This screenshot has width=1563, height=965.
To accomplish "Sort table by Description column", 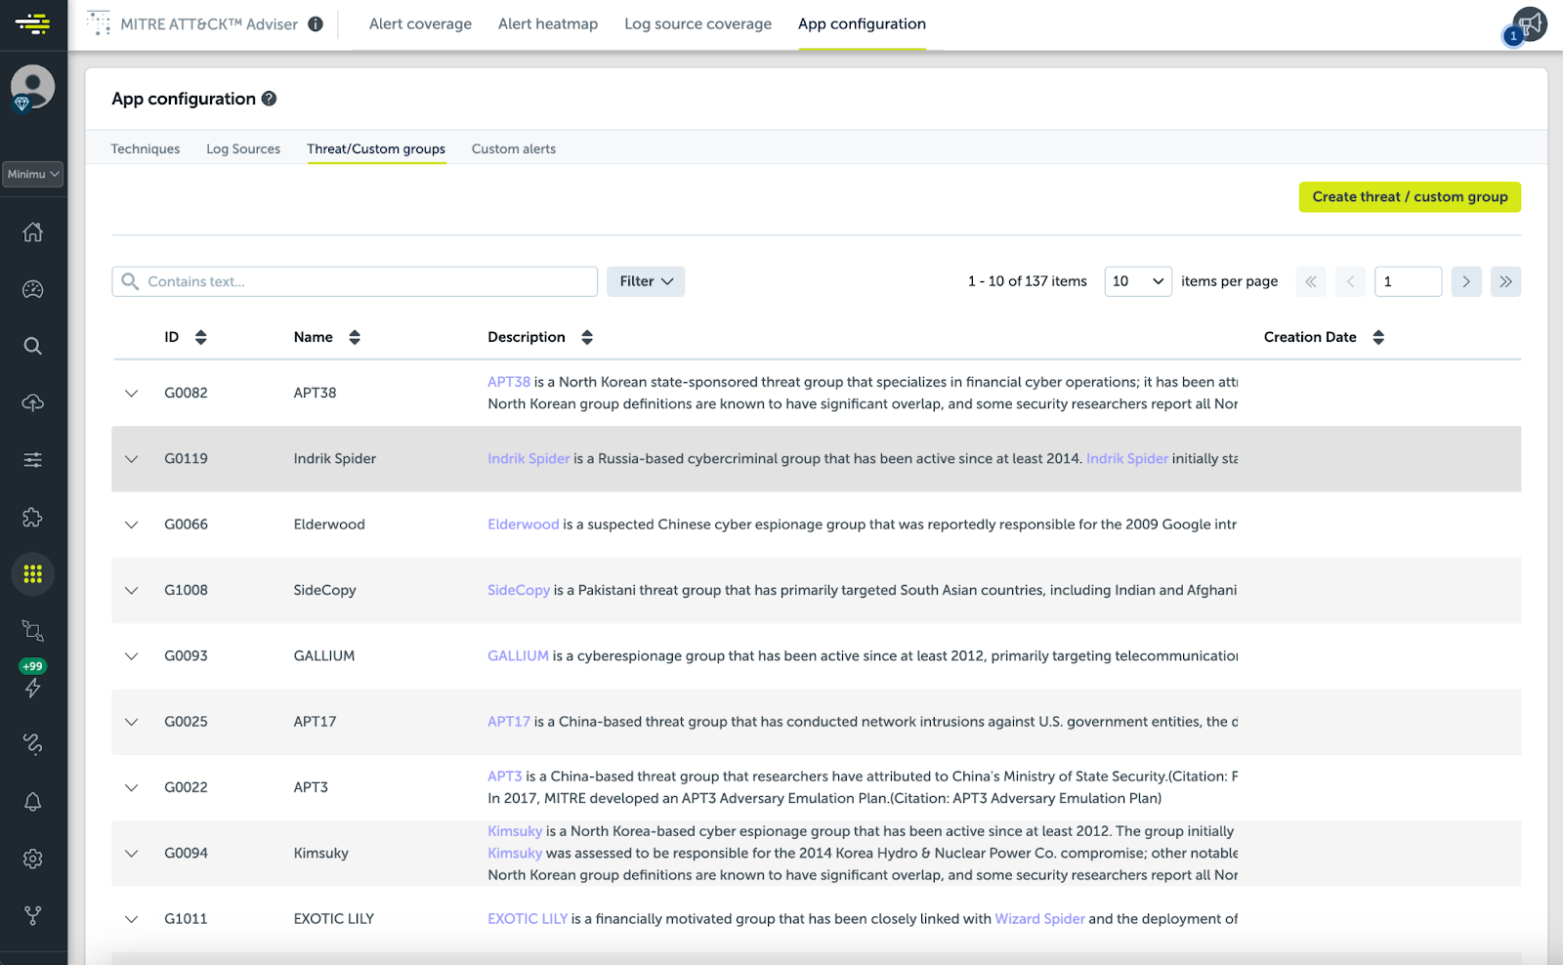I will (587, 337).
